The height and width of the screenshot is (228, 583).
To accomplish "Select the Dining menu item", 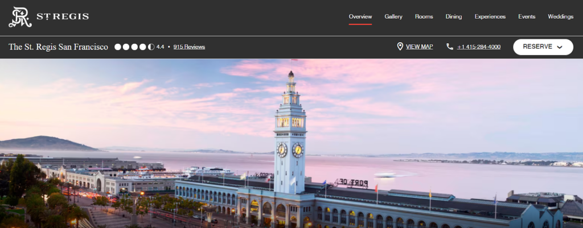I will 454,16.
